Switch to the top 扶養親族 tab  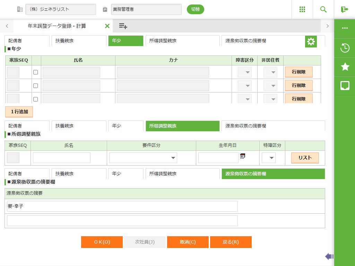[79, 41]
